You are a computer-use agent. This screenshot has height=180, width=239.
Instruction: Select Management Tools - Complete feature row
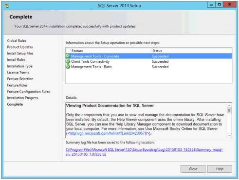pyautogui.click(x=149, y=56)
